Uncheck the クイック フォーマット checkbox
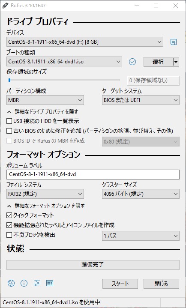 pos(9,215)
